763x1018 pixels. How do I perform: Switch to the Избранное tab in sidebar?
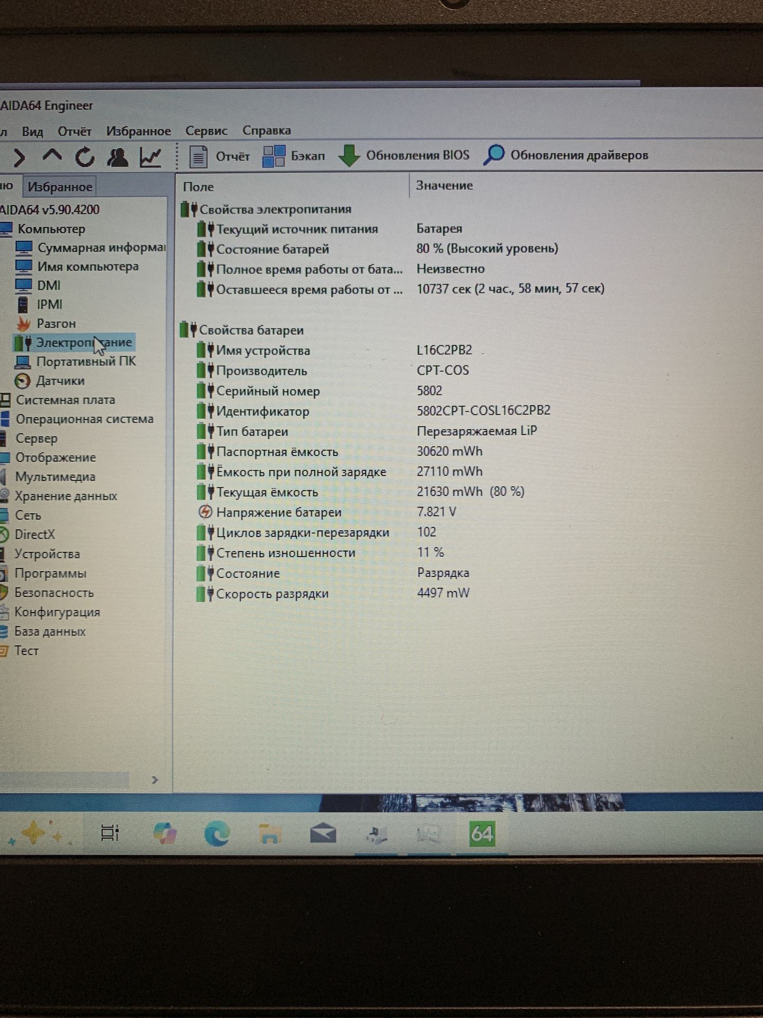[60, 187]
